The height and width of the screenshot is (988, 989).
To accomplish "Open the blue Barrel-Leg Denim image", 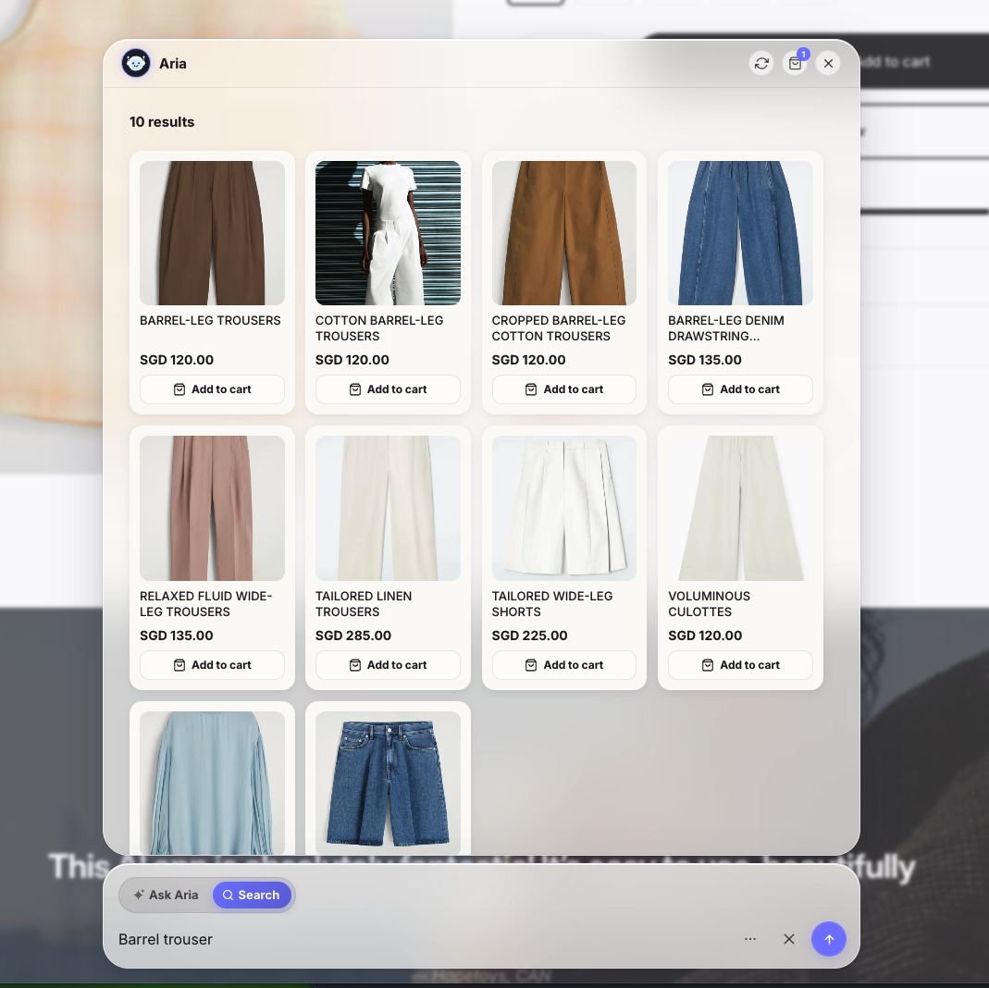I will coord(740,232).
